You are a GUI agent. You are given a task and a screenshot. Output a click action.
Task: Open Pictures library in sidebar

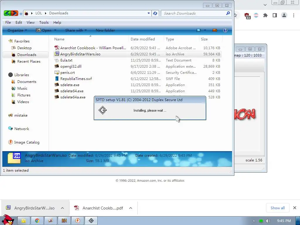pyautogui.click(x=24, y=95)
